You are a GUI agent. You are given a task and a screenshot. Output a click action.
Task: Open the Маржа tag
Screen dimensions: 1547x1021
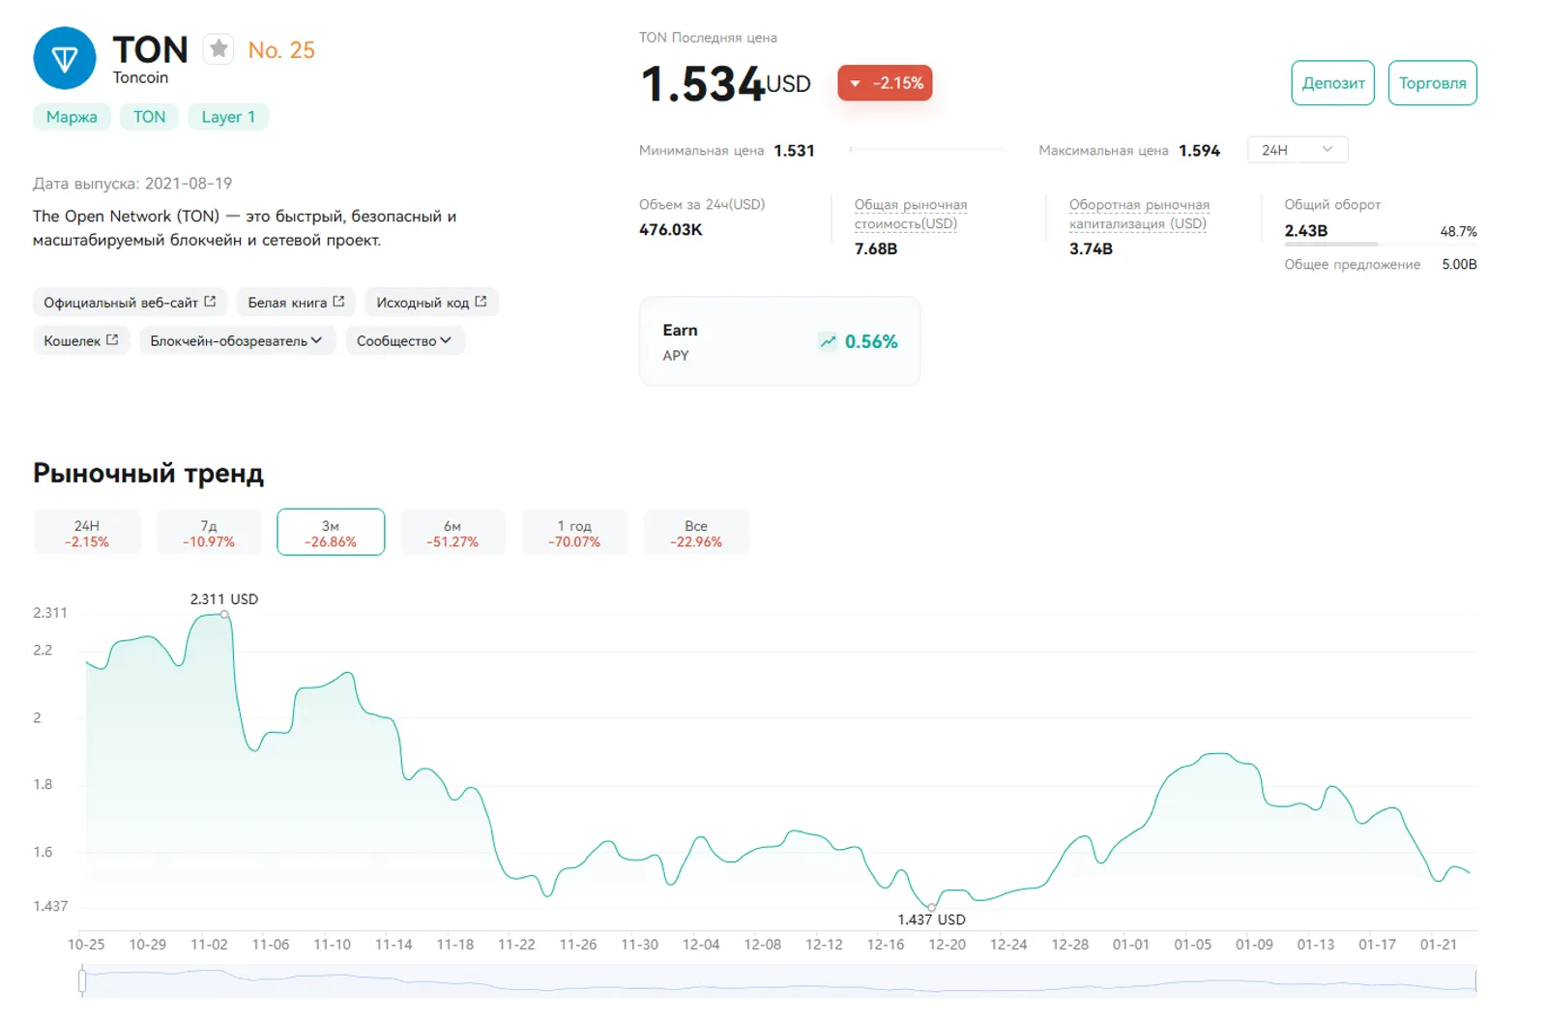(x=72, y=117)
